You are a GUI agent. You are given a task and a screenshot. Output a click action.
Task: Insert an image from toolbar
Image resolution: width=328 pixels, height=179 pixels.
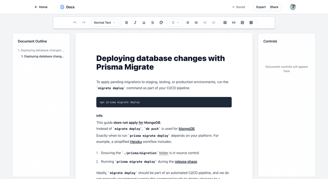(242, 23)
